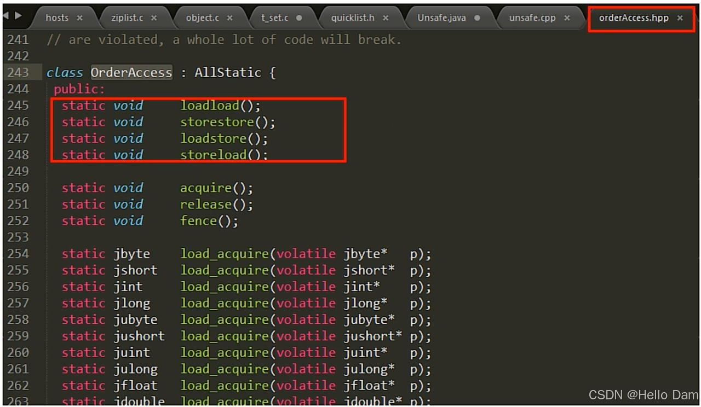Image resolution: width=701 pixels, height=407 pixels.
Task: Click unsaved dot on t_set.c tab
Action: click(x=299, y=18)
